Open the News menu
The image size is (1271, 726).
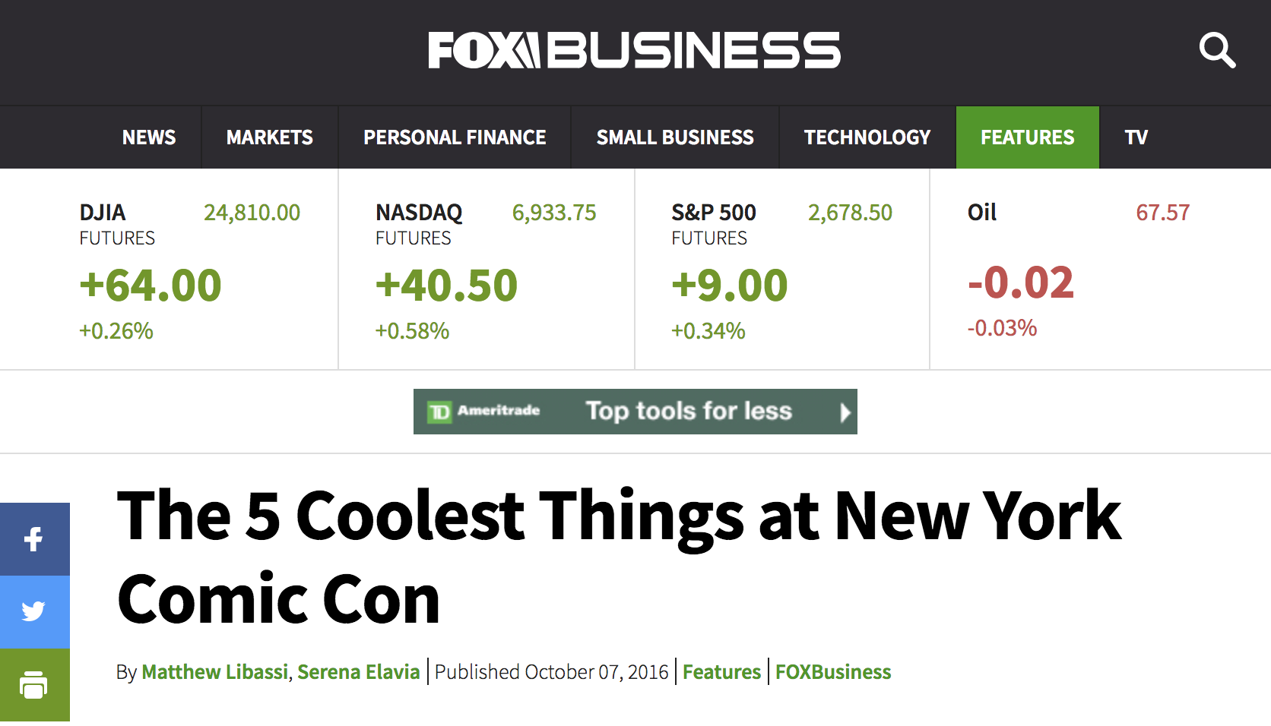click(149, 137)
